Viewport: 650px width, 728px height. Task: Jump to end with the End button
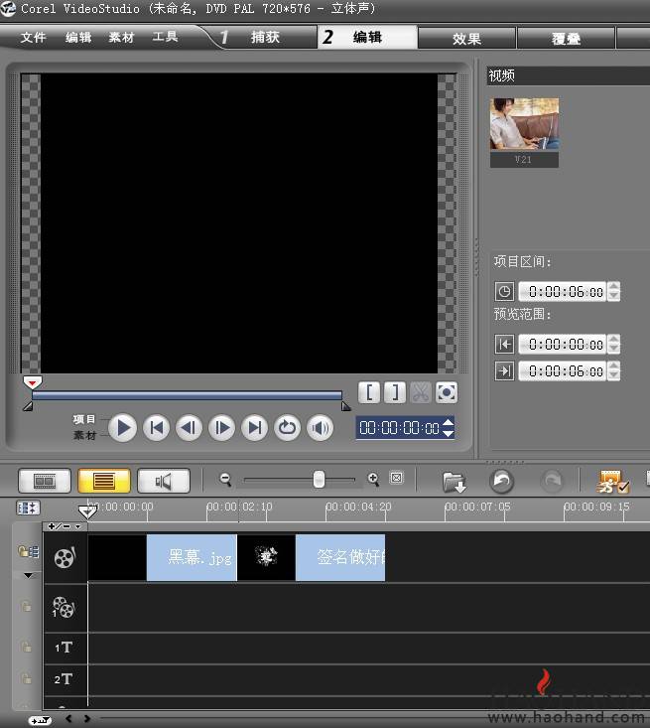click(255, 428)
